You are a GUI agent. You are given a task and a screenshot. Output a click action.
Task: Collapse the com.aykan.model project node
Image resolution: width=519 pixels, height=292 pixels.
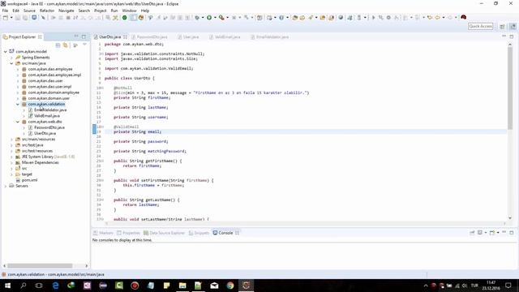pos(6,52)
